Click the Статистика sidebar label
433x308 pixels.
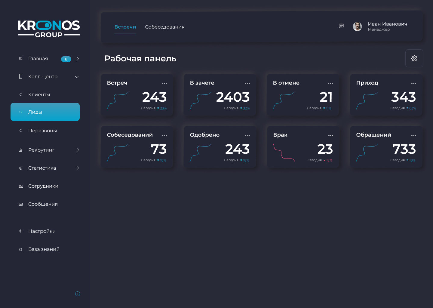pyautogui.click(x=42, y=168)
